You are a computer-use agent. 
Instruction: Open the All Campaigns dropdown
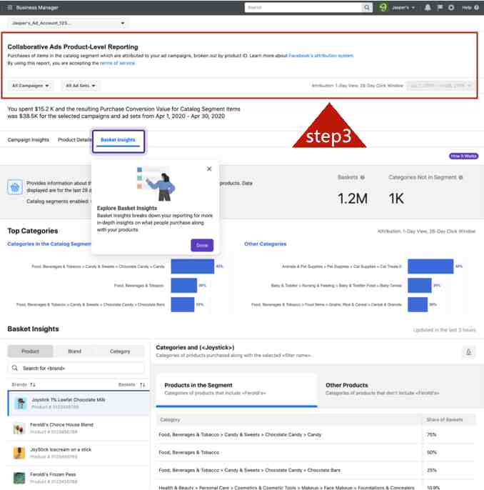(30, 86)
